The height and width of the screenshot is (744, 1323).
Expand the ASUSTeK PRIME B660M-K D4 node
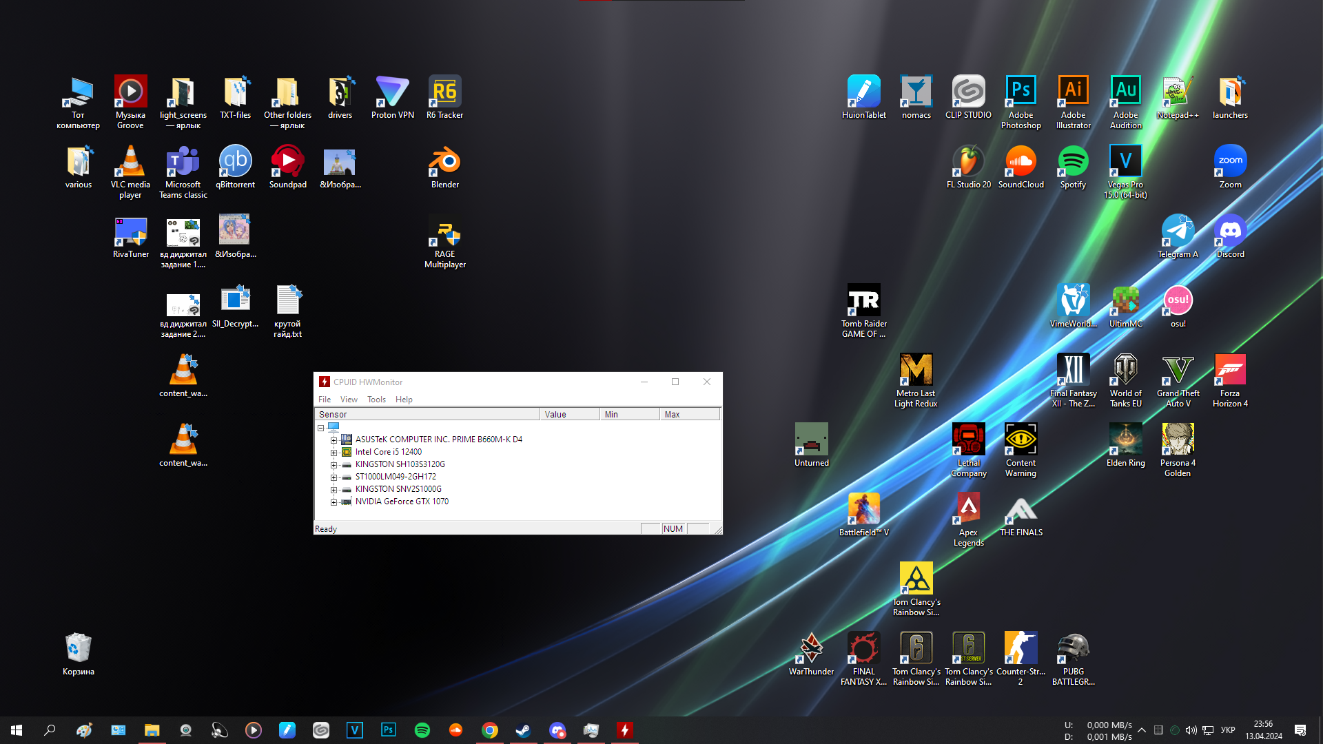tap(334, 440)
